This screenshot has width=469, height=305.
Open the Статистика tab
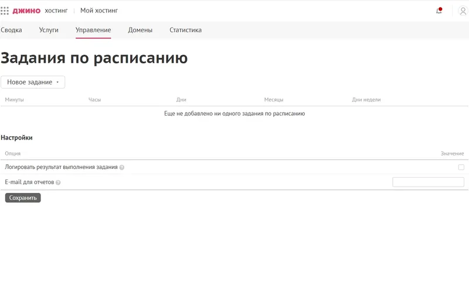[185, 30]
